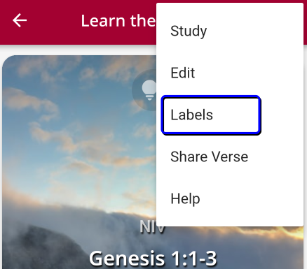Go back using the header arrow
The image size is (307, 269).
(x=20, y=20)
